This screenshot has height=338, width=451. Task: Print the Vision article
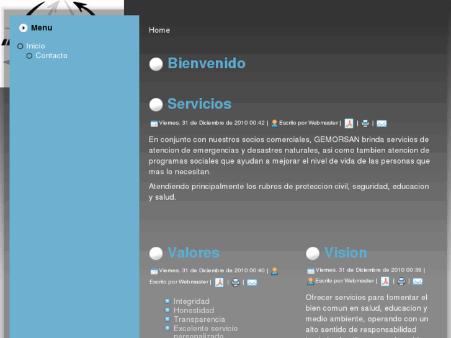pos(401,282)
